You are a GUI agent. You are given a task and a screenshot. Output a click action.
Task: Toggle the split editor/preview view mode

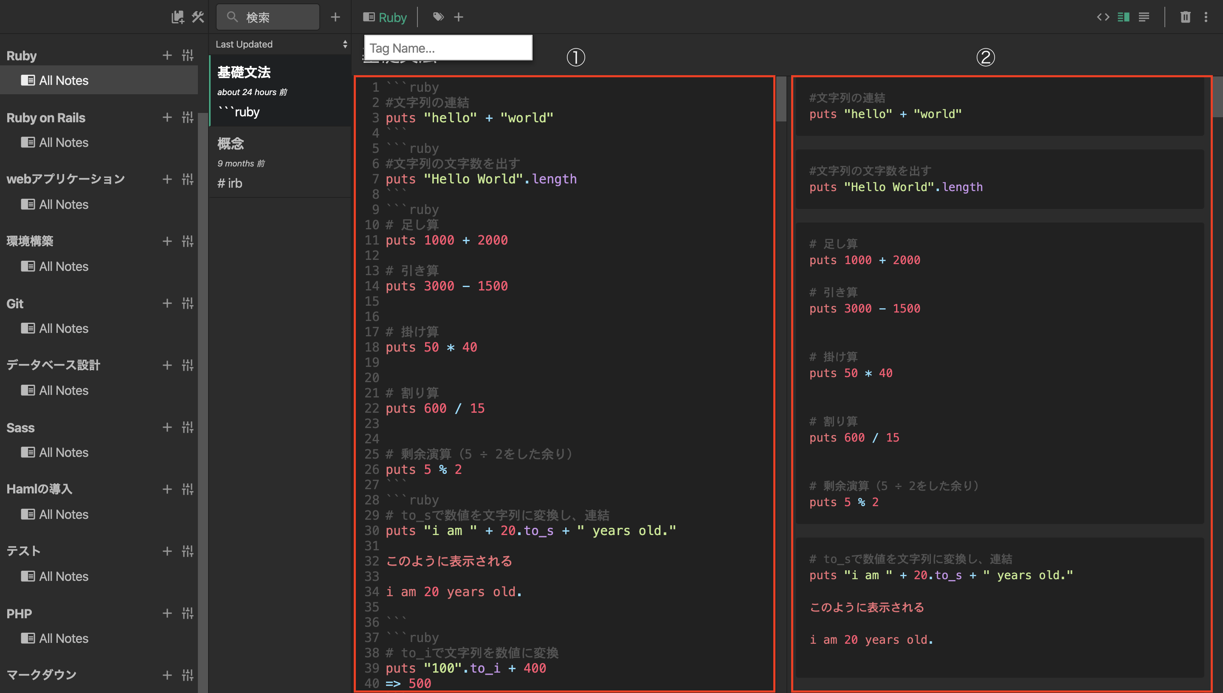click(1124, 17)
